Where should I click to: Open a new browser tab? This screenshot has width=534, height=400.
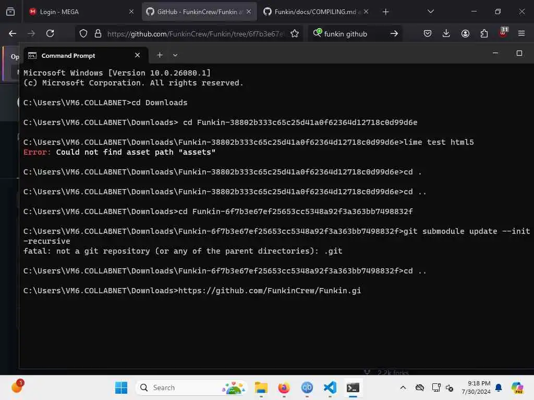pyautogui.click(x=385, y=12)
